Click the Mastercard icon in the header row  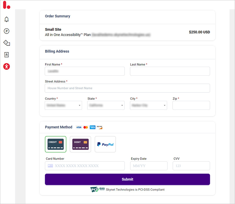click(86, 127)
